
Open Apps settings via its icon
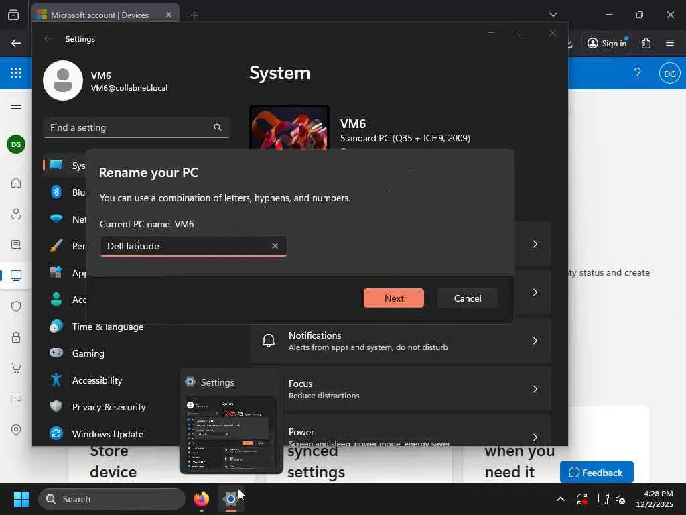pyautogui.click(x=56, y=272)
